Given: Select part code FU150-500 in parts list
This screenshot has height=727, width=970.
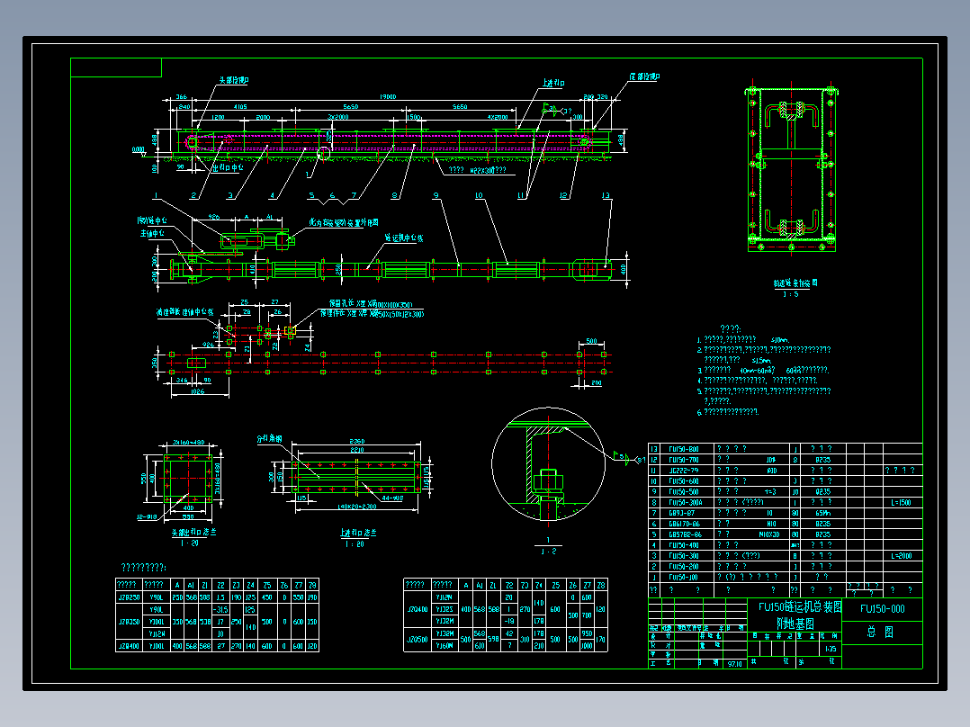Looking at the screenshot, I should 684,492.
